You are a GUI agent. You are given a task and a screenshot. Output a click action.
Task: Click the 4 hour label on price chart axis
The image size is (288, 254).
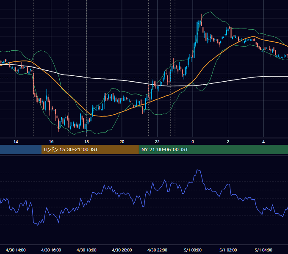[263, 142]
